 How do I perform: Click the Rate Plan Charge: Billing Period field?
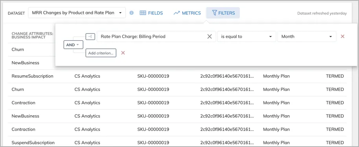click(156, 36)
